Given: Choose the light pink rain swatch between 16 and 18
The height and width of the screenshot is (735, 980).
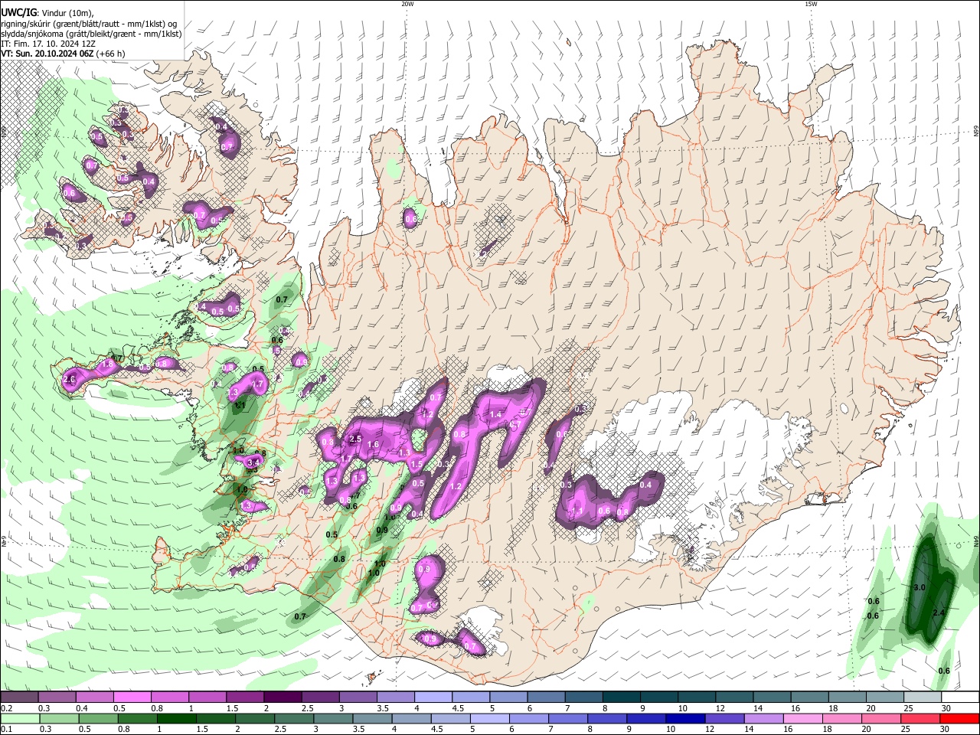Looking at the screenshot, I should click(803, 719).
